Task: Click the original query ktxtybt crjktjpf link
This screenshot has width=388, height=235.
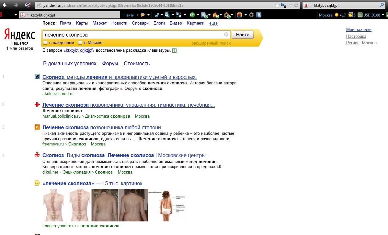Action: [79, 50]
